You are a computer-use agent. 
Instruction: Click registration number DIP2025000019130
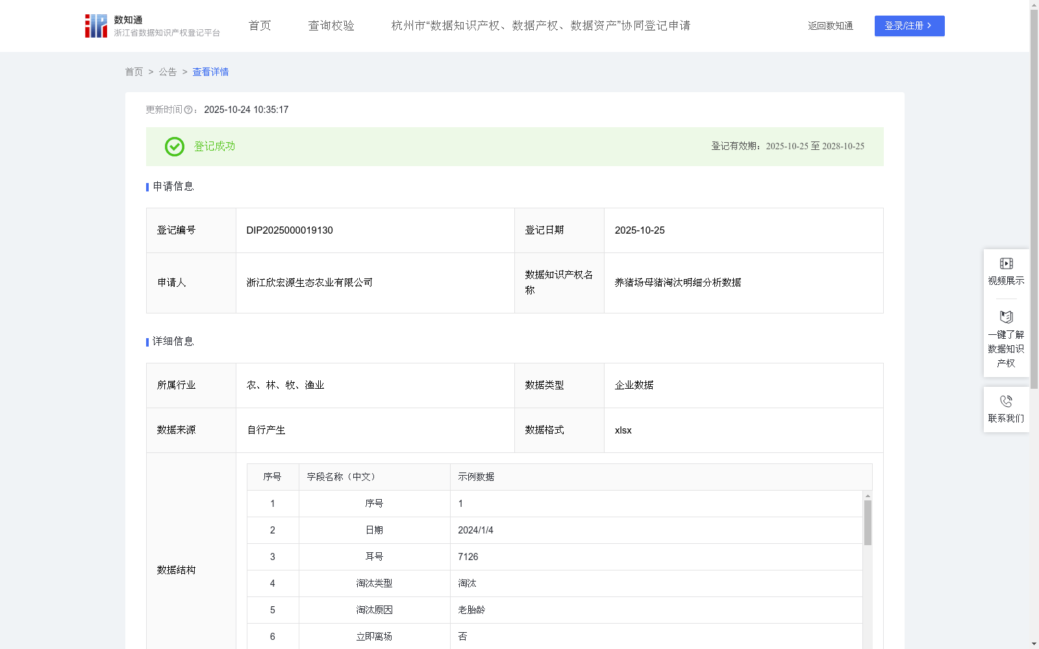point(290,230)
